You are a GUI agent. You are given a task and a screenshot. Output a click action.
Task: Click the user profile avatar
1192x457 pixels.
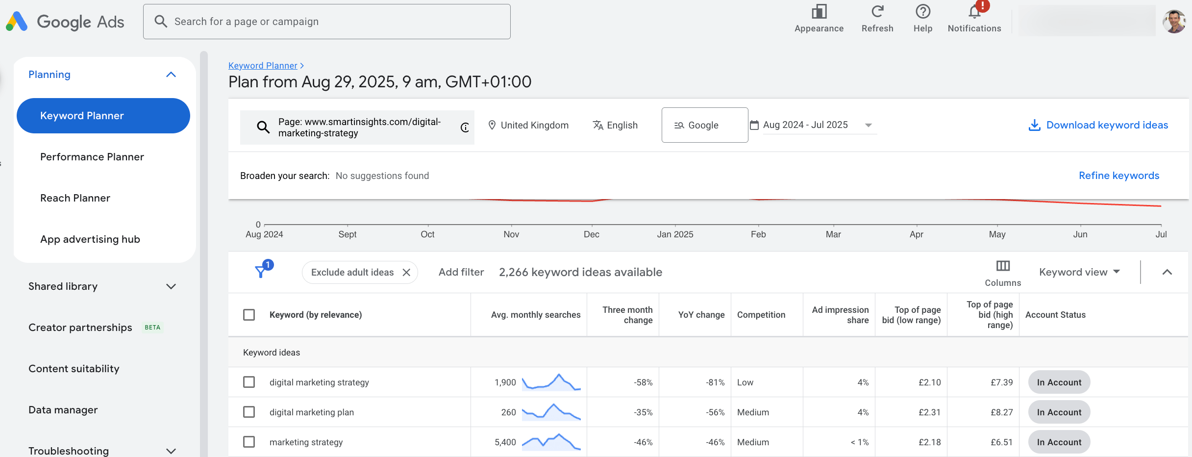[1174, 22]
